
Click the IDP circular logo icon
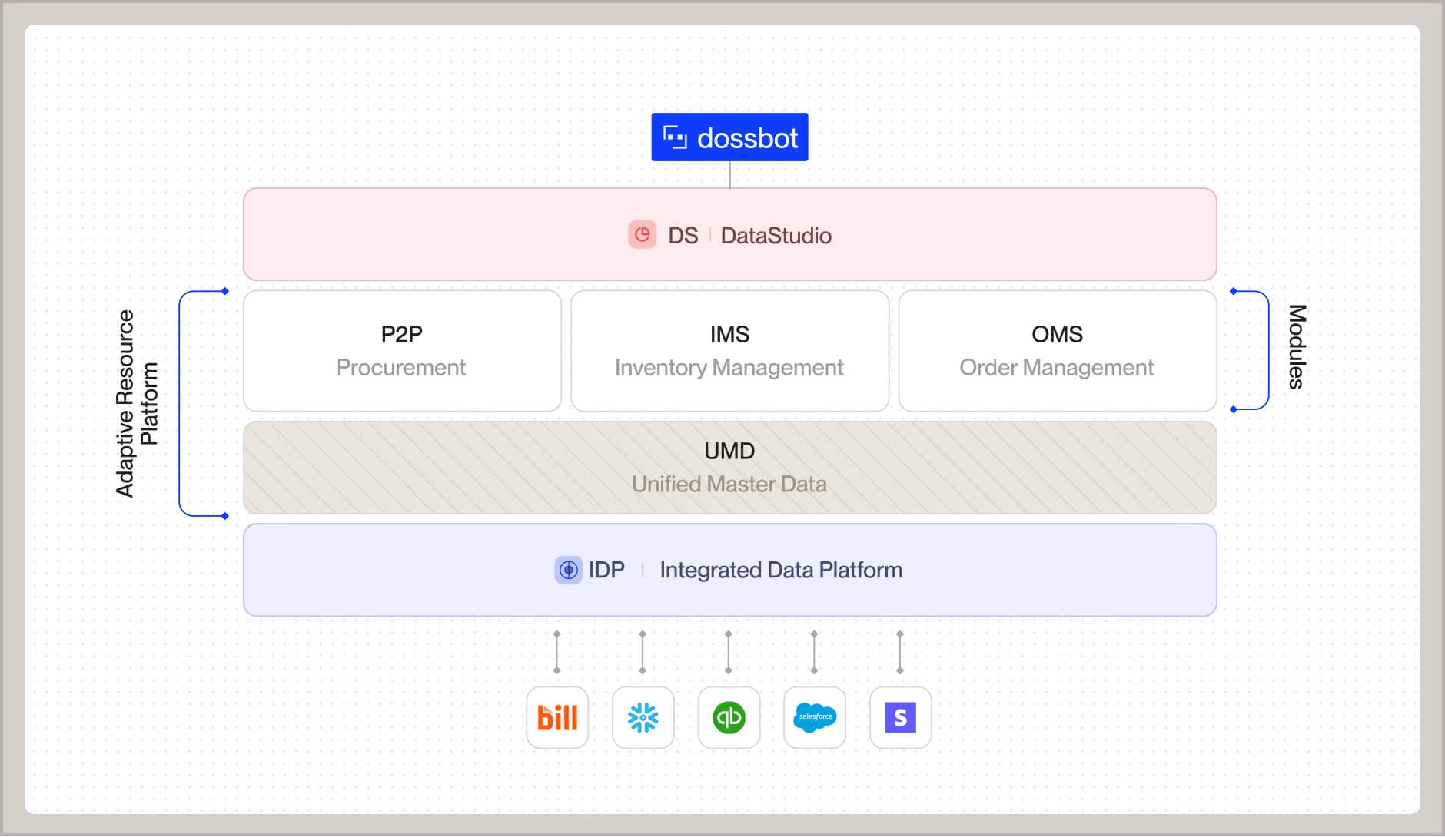pos(568,570)
